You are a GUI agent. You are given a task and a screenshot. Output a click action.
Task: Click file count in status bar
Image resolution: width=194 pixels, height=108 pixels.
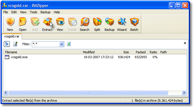click(x=157, y=101)
